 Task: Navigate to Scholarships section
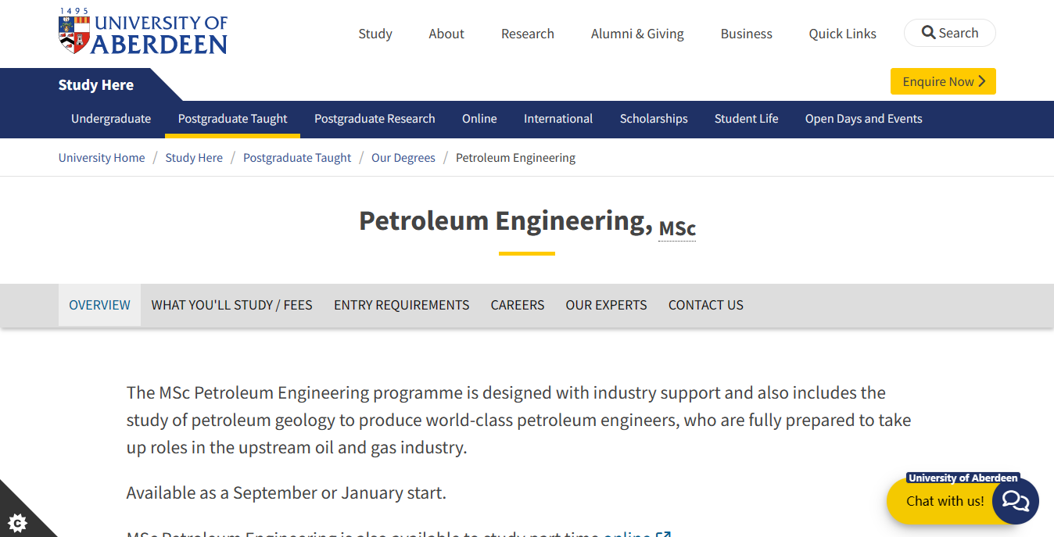click(x=654, y=119)
